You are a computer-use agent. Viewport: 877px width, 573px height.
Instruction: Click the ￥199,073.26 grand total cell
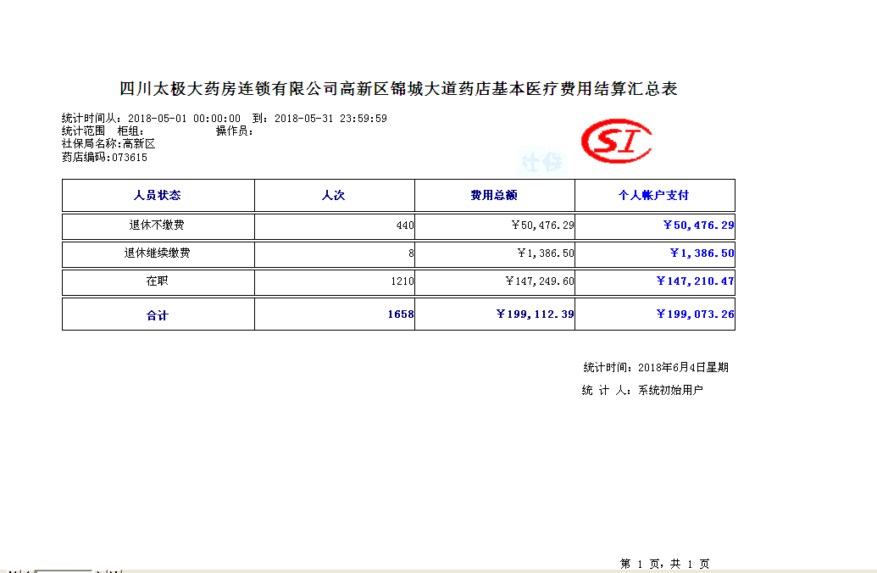click(654, 314)
